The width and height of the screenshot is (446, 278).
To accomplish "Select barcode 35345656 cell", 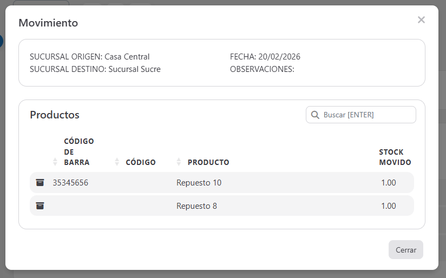I will pyautogui.click(x=70, y=183).
